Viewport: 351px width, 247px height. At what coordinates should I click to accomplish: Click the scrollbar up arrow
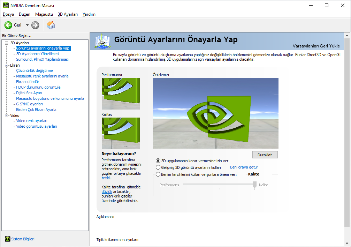[347, 36]
